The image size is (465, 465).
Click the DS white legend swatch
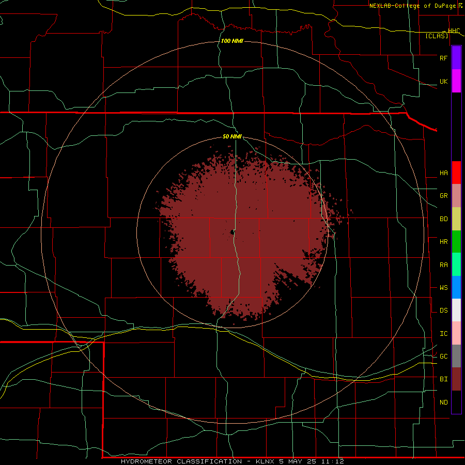point(456,310)
